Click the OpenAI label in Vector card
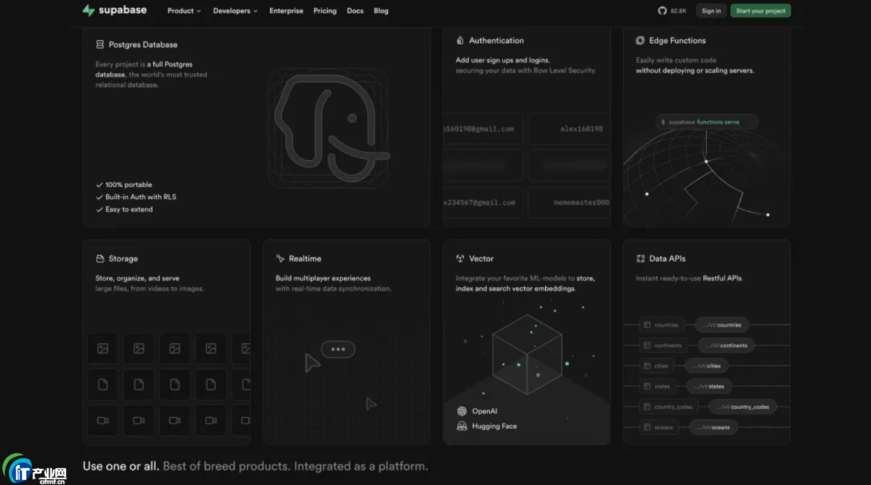The image size is (871, 485). tap(484, 411)
